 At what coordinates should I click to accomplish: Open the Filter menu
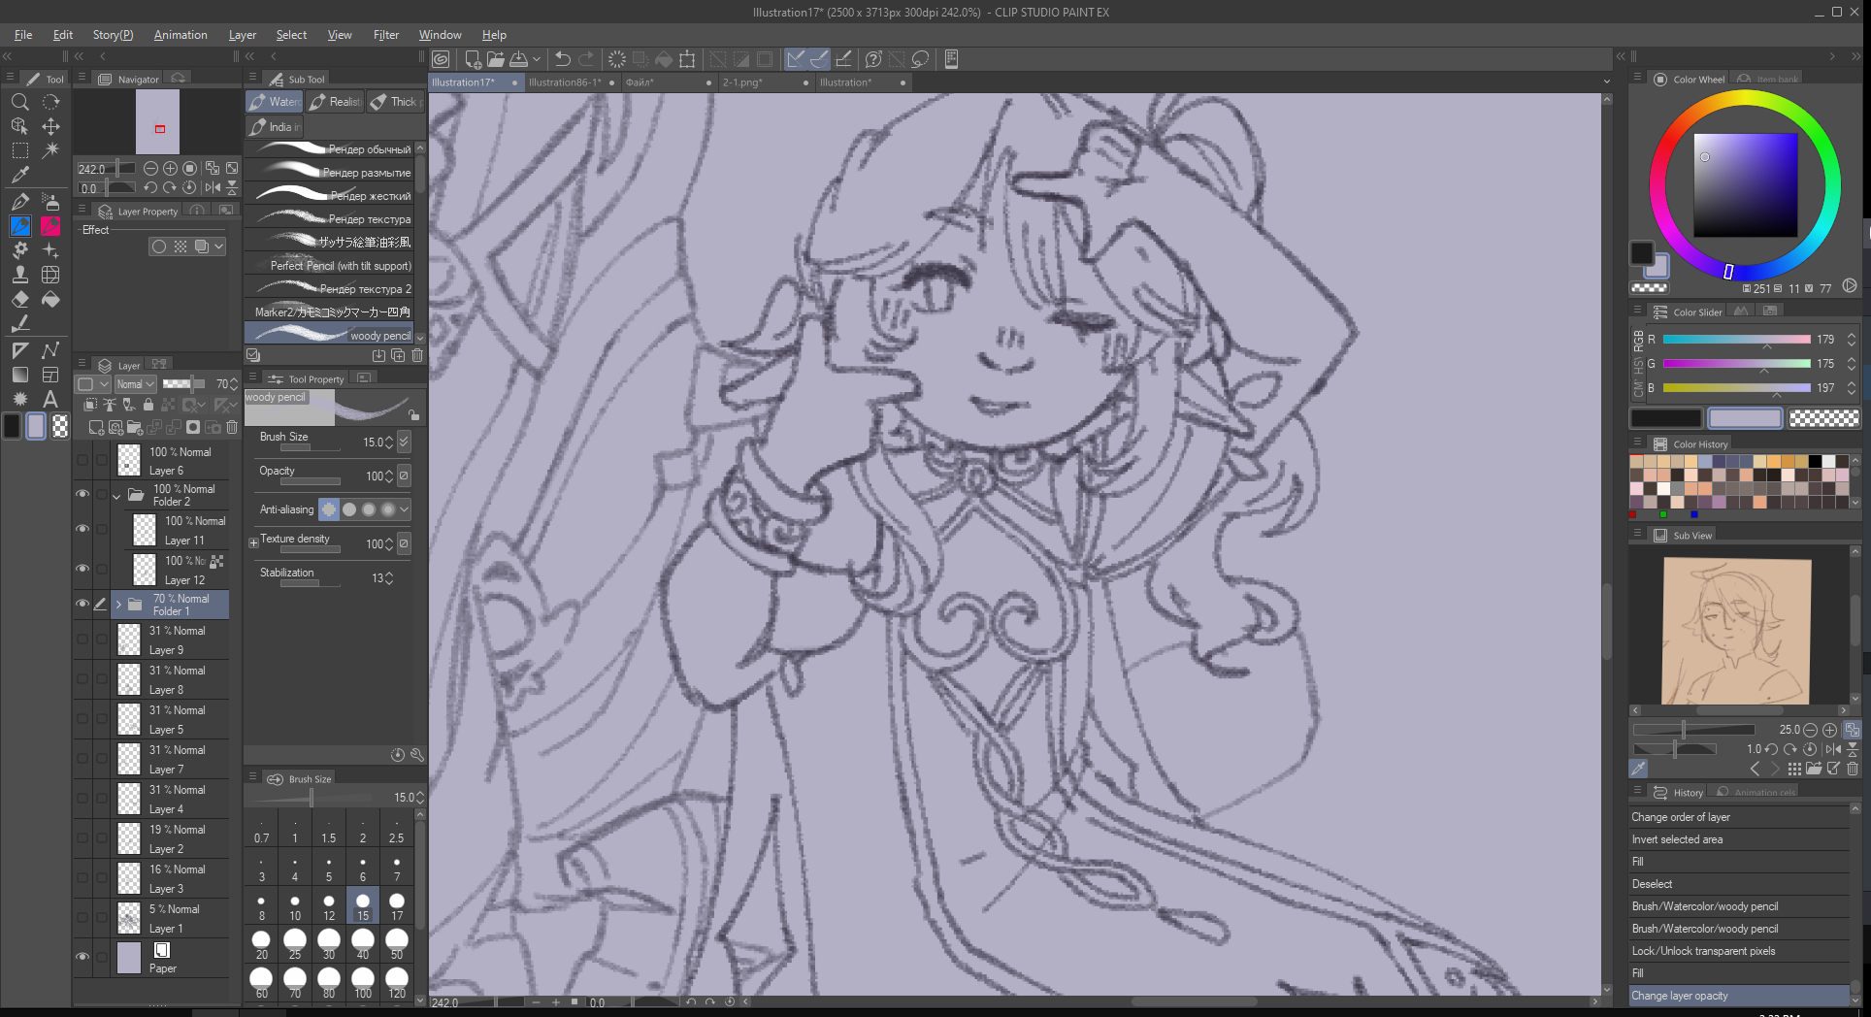pos(385,35)
